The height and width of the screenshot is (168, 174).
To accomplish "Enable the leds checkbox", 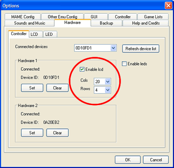I will tap(124, 64).
